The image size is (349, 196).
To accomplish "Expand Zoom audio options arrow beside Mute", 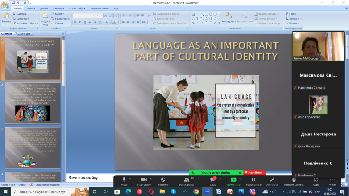I will 130,179.
